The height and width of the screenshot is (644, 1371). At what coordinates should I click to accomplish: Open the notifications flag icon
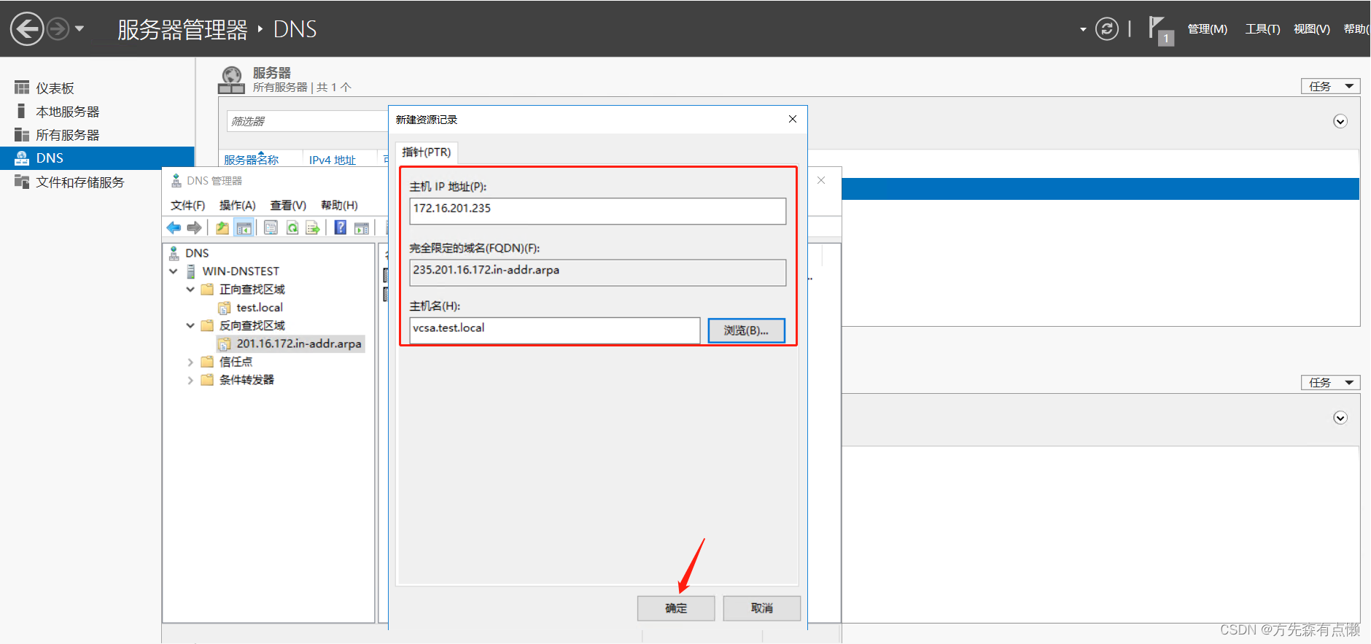(x=1160, y=31)
